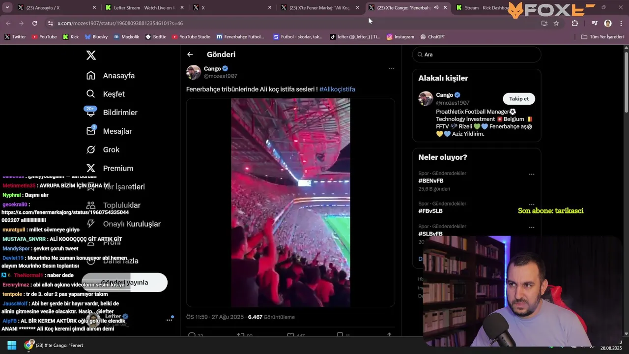The height and width of the screenshot is (354, 629).
Task: Reload the current page
Action: (34, 23)
